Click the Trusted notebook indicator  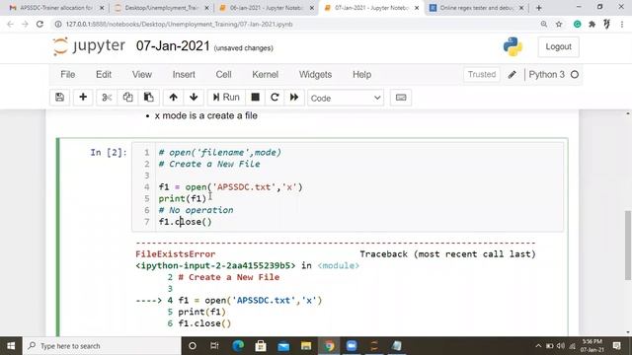point(482,75)
